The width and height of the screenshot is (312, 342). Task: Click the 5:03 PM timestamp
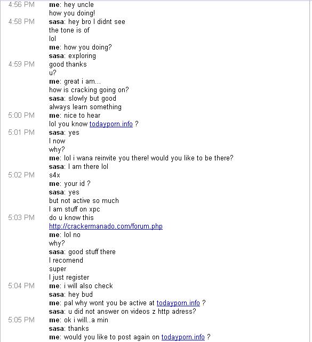tap(21, 217)
